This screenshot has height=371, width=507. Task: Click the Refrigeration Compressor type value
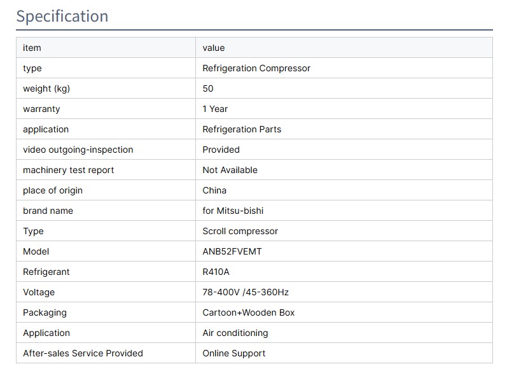pos(256,68)
